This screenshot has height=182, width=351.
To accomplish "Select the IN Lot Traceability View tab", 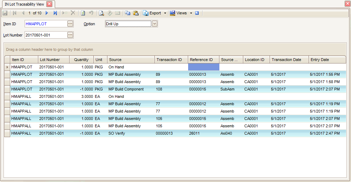I will (x=24, y=4).
